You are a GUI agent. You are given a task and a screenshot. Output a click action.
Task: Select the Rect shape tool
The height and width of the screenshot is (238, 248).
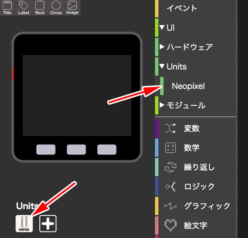[x=40, y=7]
